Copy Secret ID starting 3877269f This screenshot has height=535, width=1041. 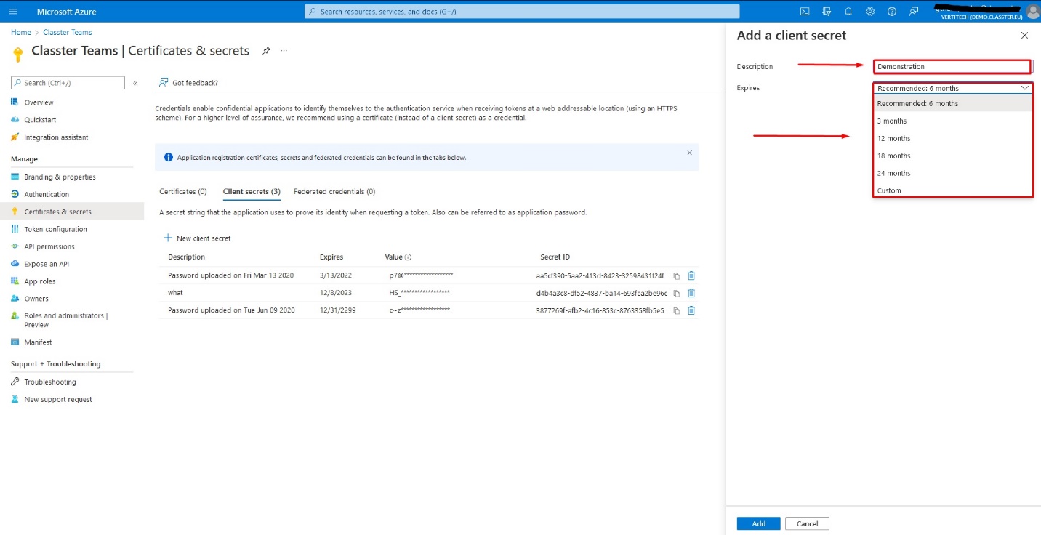tap(676, 311)
